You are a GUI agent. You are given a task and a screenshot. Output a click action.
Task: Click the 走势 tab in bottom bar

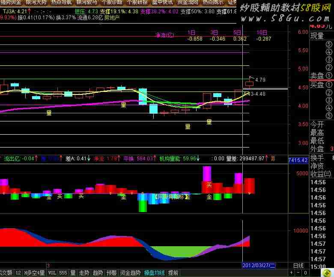(84, 273)
